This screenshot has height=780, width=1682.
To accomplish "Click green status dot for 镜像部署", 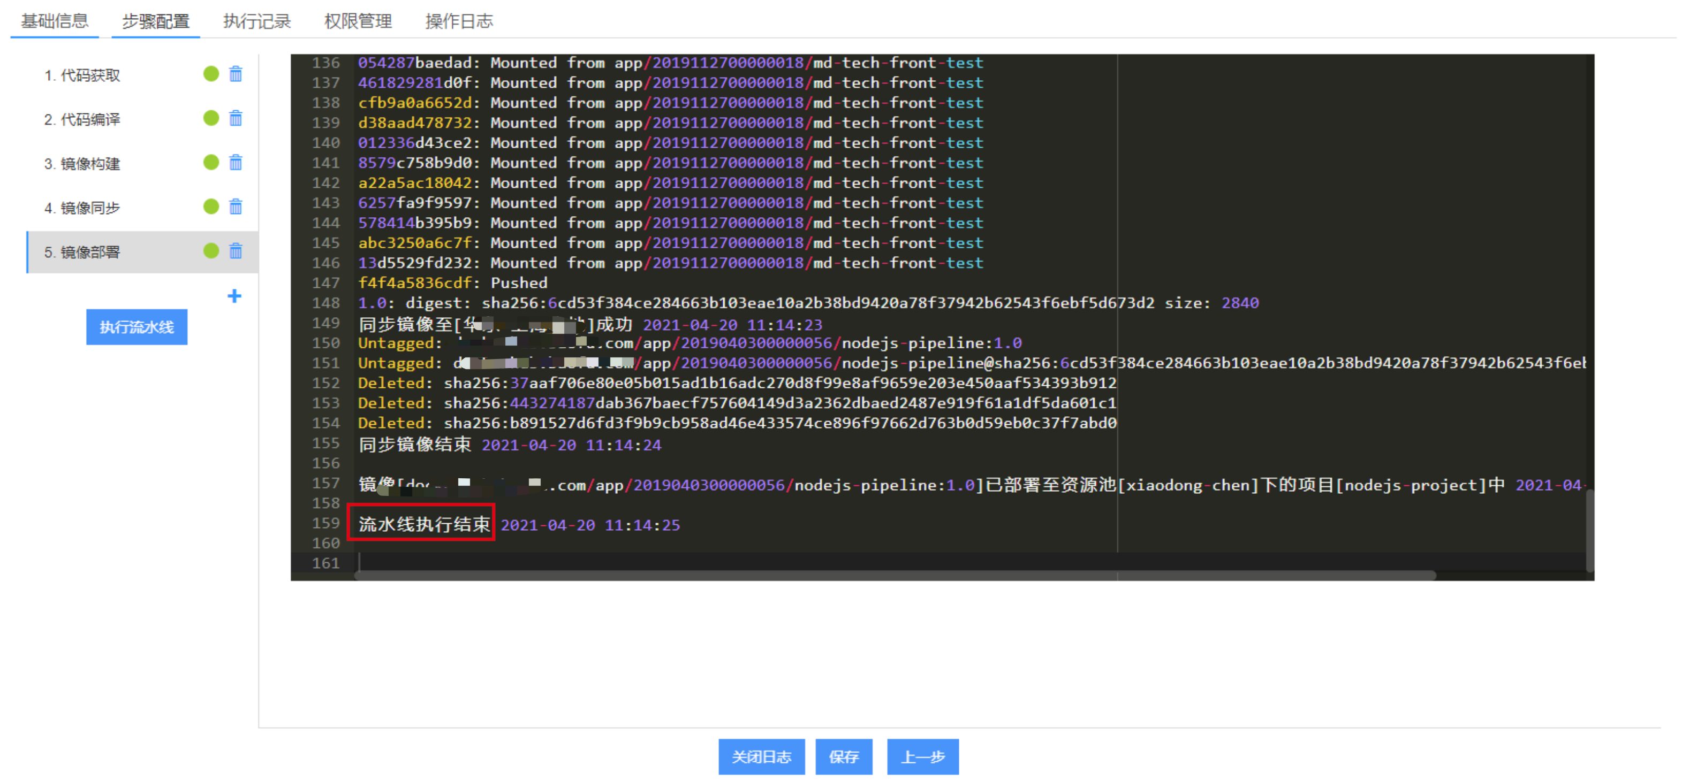I will point(211,251).
